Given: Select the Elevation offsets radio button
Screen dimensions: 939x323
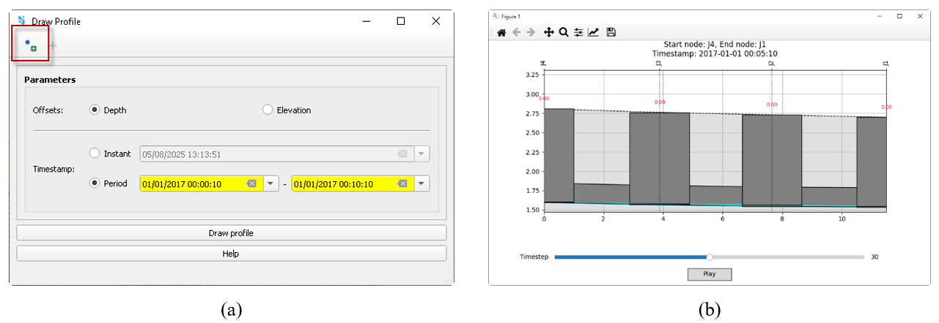Looking at the screenshot, I should click(x=268, y=110).
